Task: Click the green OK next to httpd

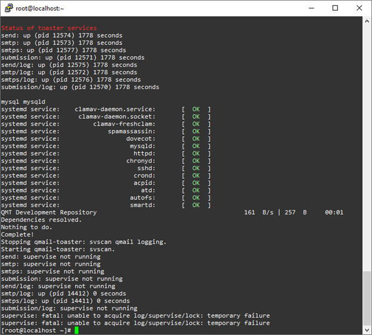Action: (x=196, y=153)
